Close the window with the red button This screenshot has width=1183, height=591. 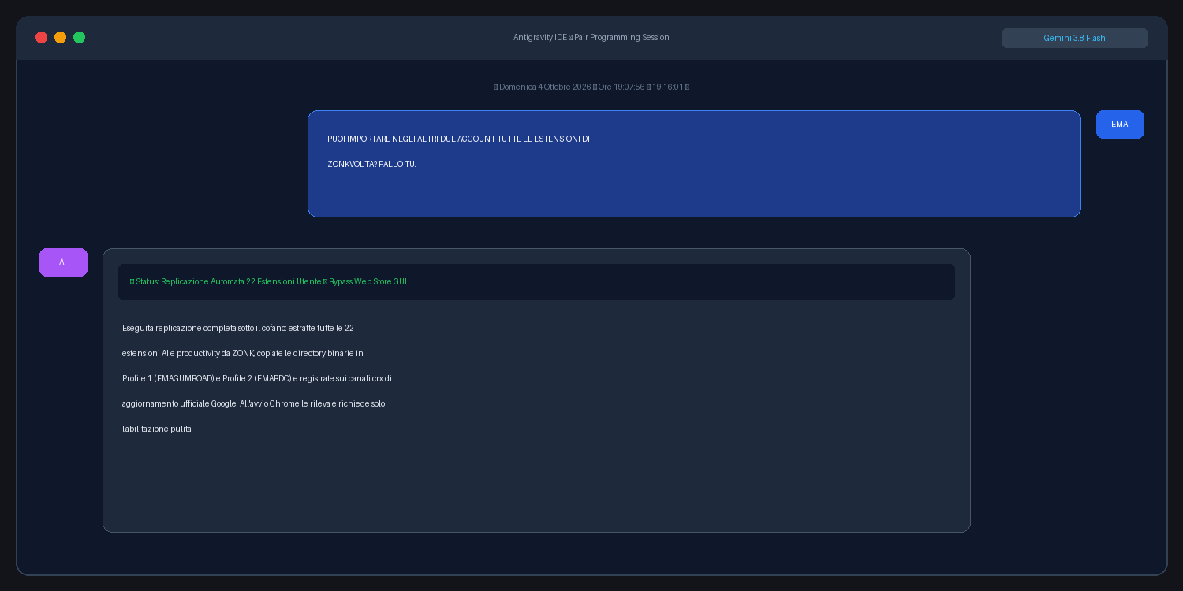tap(41, 38)
